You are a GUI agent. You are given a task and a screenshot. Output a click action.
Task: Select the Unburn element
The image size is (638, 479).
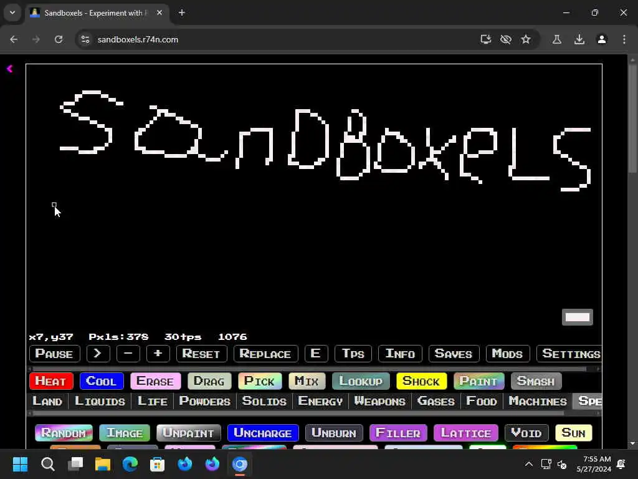334,433
